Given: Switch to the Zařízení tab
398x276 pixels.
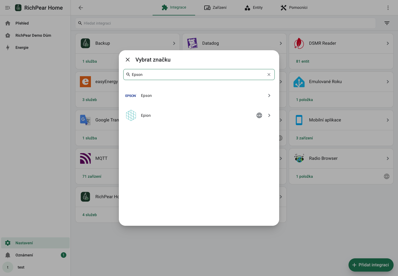Looking at the screenshot, I should point(215,8).
